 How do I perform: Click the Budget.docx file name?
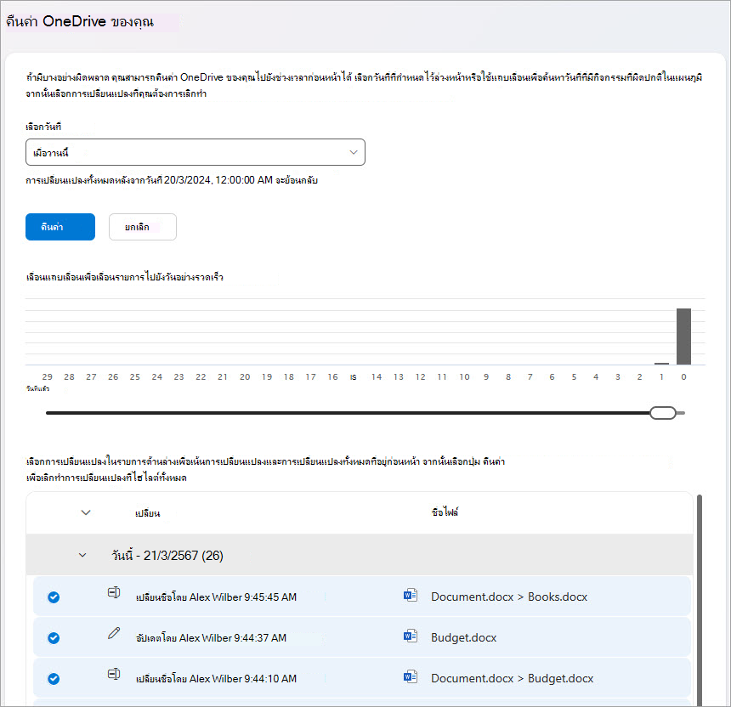464,637
